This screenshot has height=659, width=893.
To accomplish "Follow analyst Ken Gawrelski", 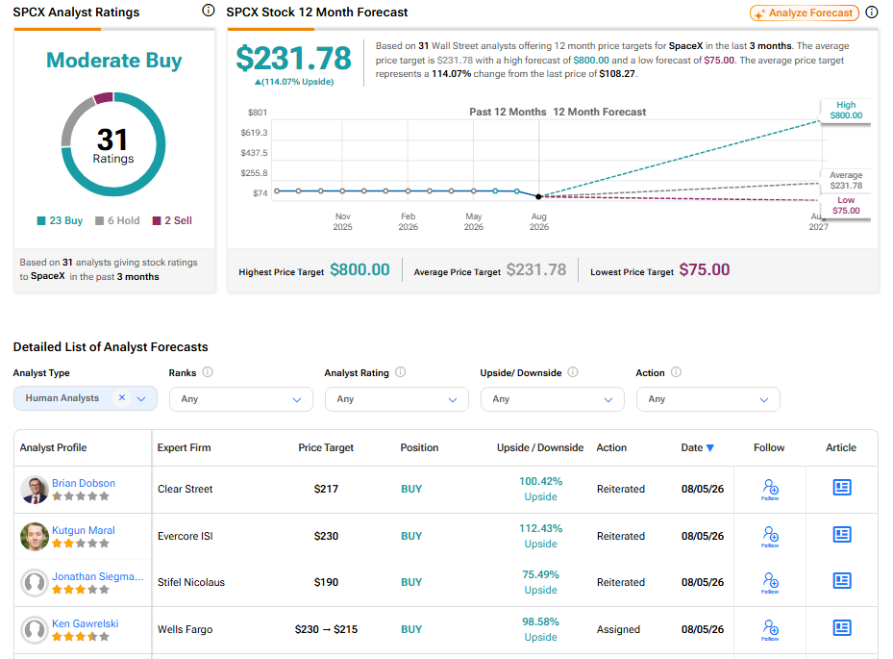I will (770, 630).
